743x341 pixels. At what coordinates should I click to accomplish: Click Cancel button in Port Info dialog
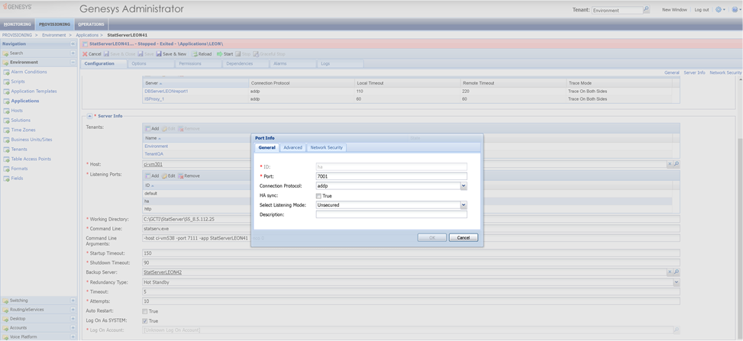[x=463, y=237]
